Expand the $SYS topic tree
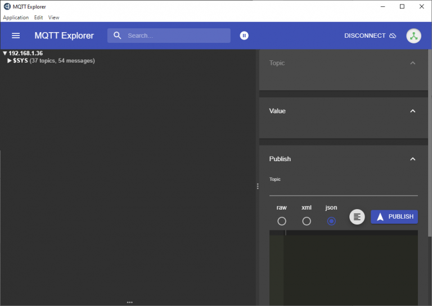The width and height of the screenshot is (432, 306). [10, 61]
